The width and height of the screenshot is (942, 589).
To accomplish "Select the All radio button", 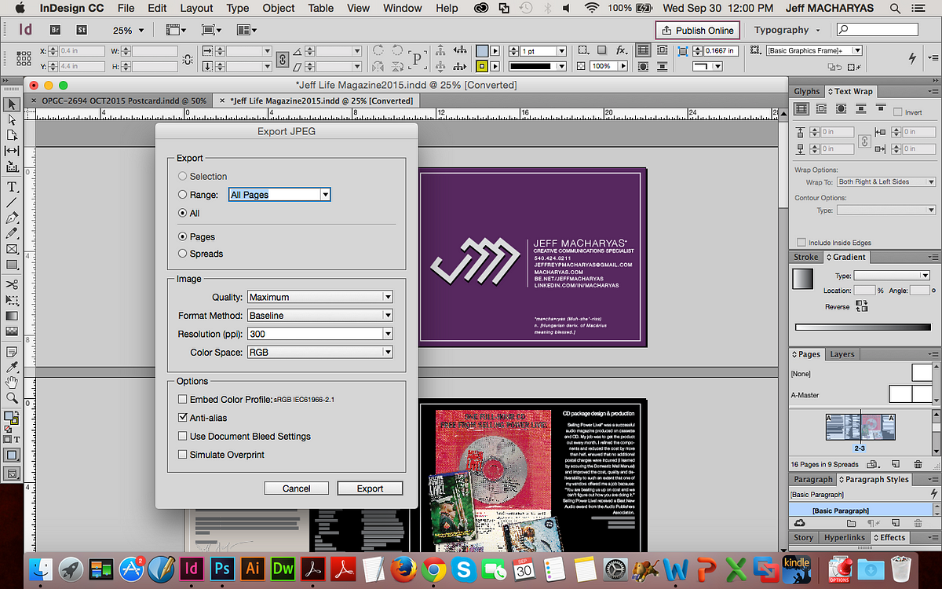I will [x=183, y=213].
